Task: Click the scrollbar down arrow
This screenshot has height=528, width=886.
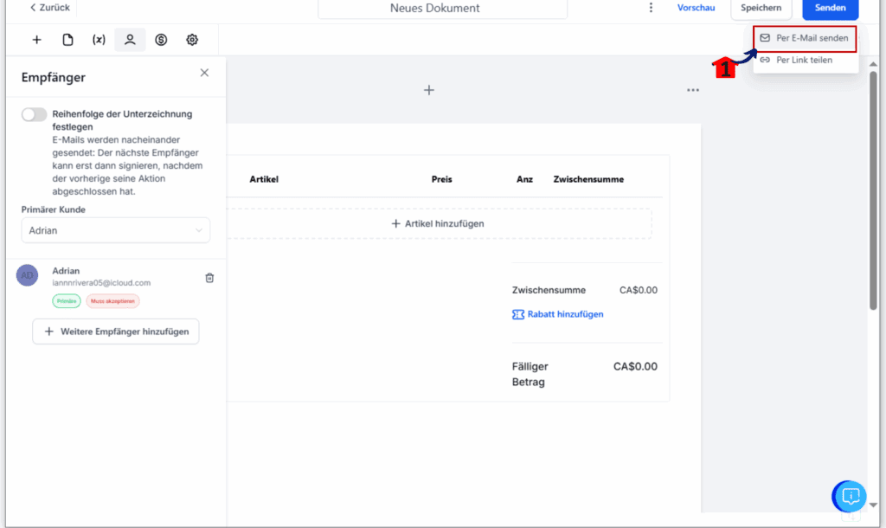Action: (x=874, y=505)
